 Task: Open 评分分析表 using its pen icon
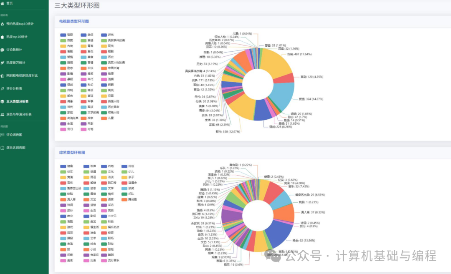tap(3, 88)
